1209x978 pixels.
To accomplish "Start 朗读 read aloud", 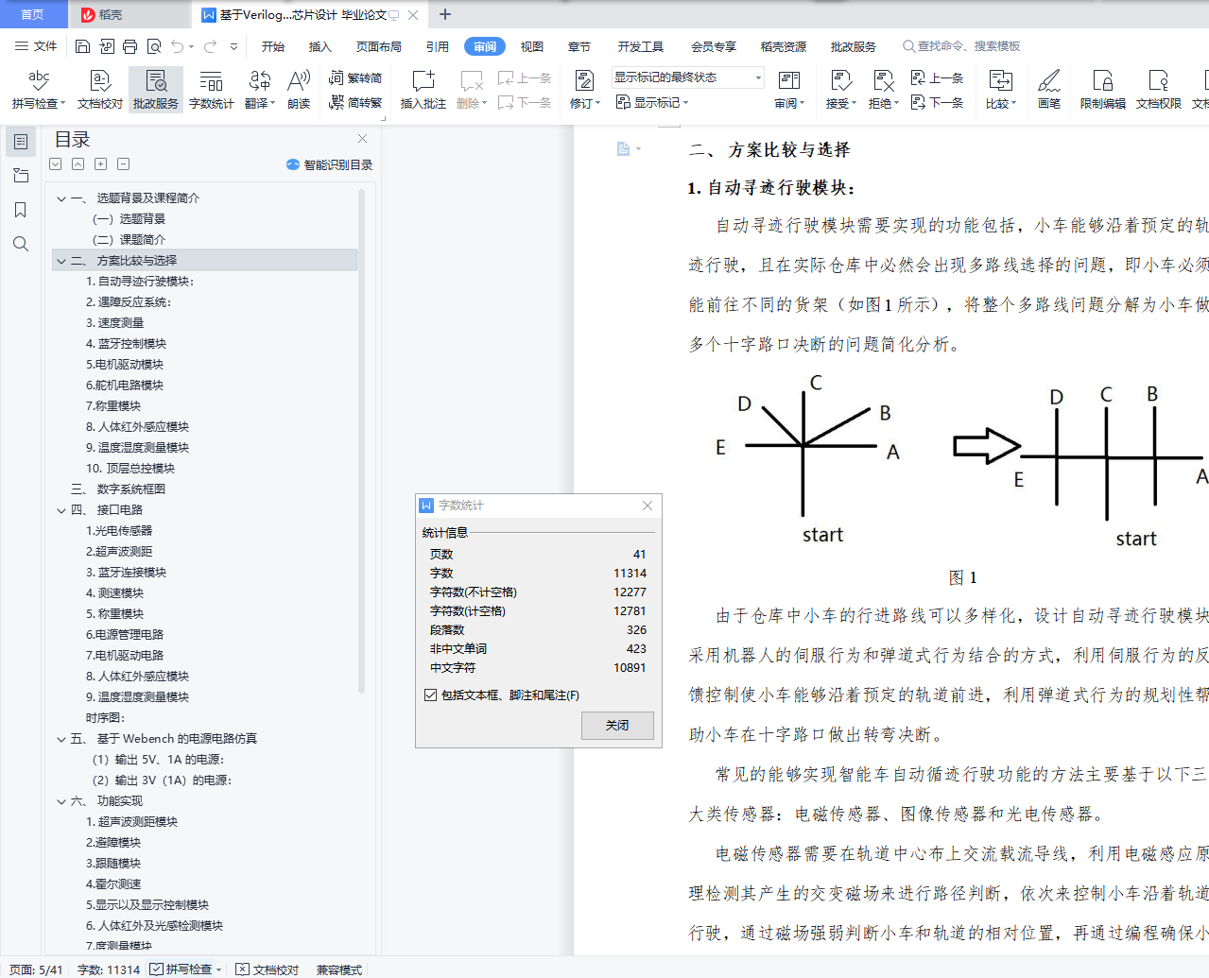I will pos(299,90).
